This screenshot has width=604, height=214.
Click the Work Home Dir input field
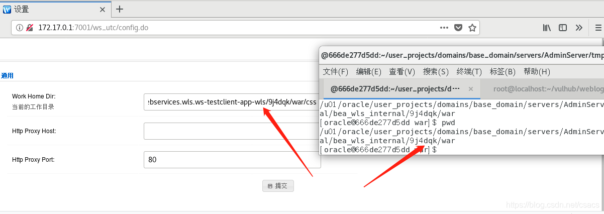pyautogui.click(x=232, y=102)
